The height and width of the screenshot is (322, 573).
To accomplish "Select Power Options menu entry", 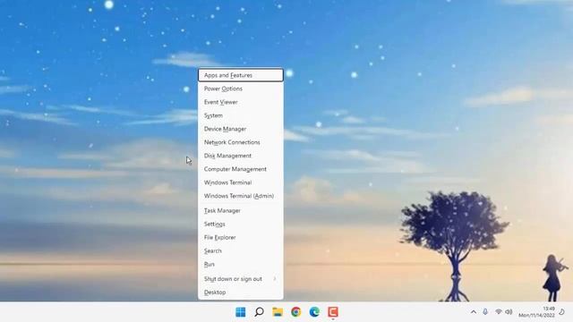I will (x=241, y=89).
